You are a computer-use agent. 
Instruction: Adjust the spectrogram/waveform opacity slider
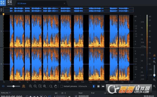click(x=14, y=86)
